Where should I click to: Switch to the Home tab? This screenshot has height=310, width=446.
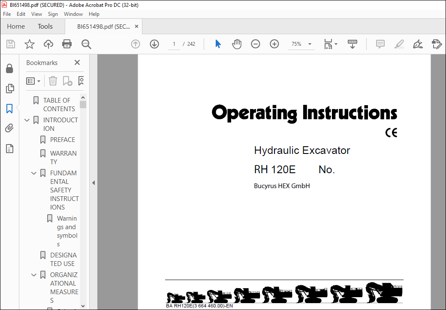click(x=16, y=27)
